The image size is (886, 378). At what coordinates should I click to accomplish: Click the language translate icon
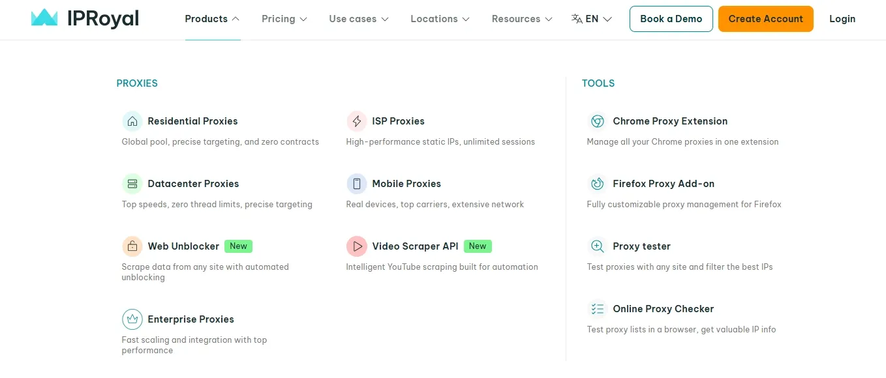(577, 19)
